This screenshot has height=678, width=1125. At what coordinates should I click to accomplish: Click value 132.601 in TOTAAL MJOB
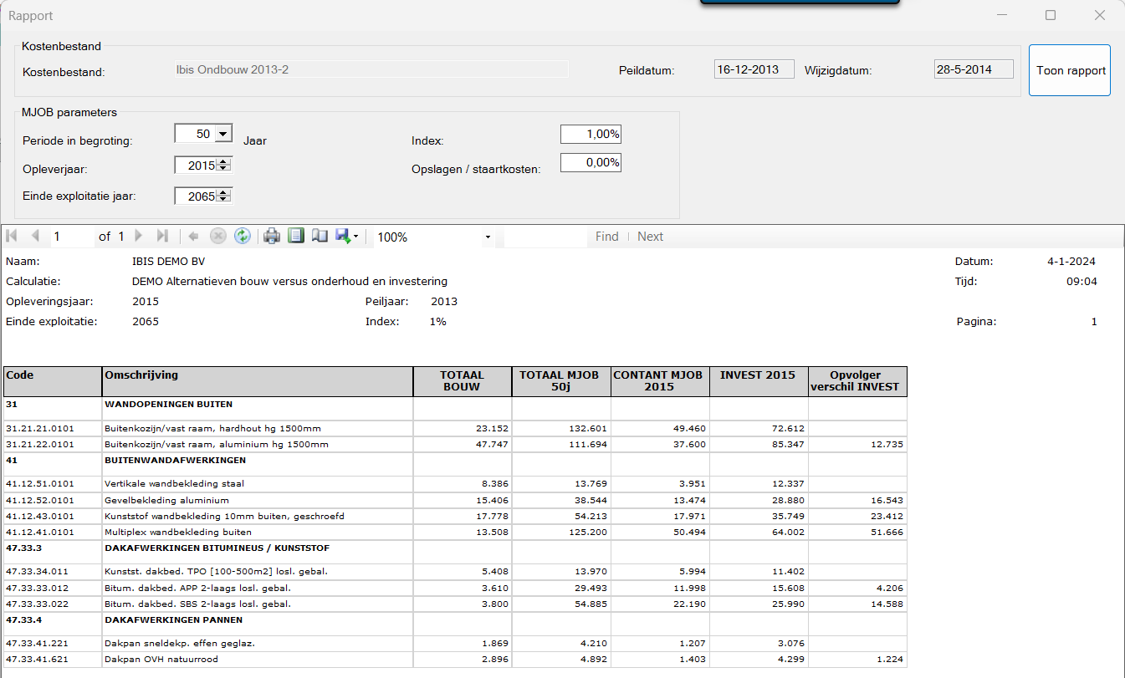(588, 428)
